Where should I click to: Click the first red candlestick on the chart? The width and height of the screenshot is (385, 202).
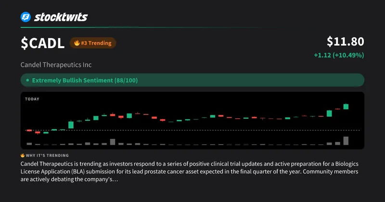pos(29,130)
